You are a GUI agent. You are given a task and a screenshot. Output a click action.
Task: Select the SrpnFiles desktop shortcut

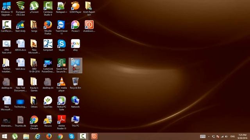48,102
